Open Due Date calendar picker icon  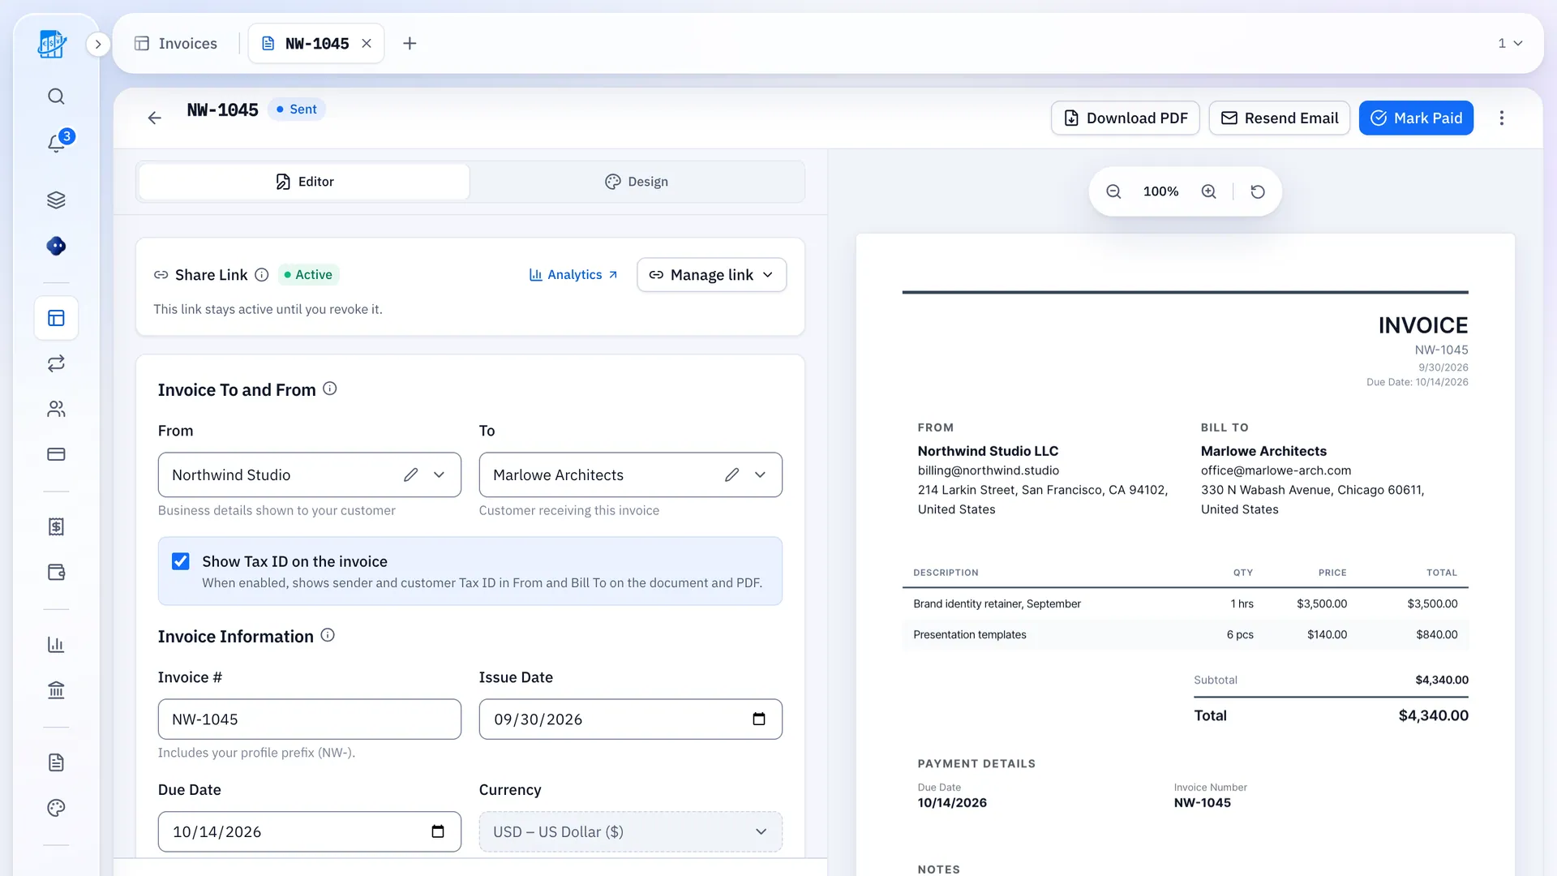tap(438, 832)
